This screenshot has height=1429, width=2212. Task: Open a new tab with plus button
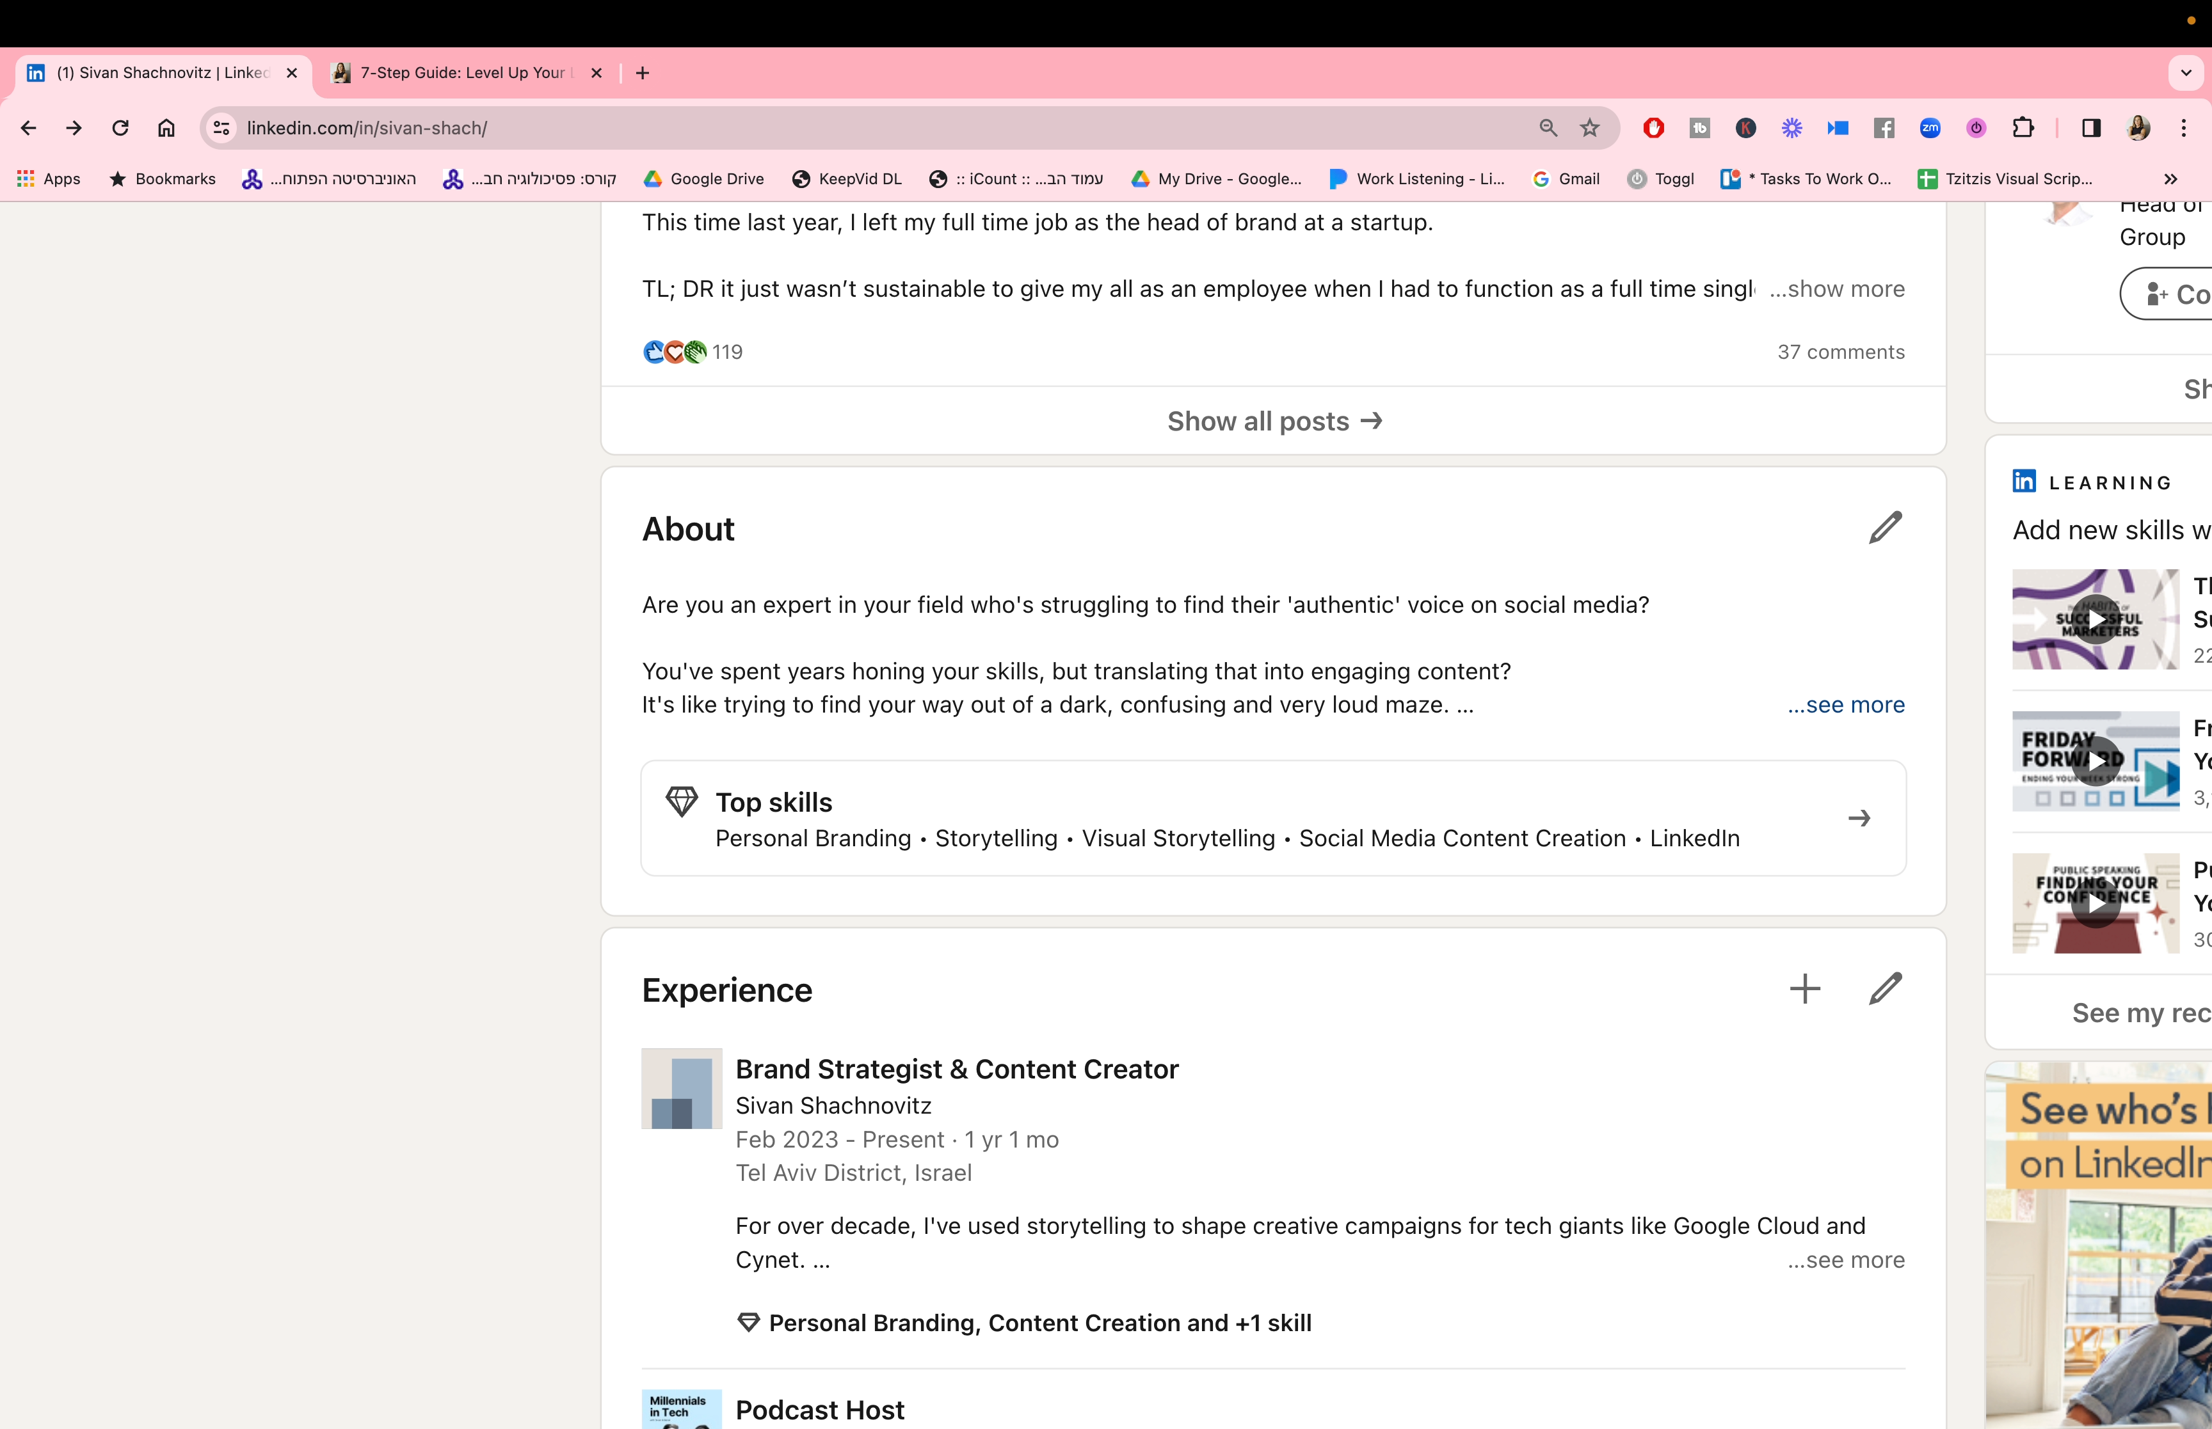(643, 72)
